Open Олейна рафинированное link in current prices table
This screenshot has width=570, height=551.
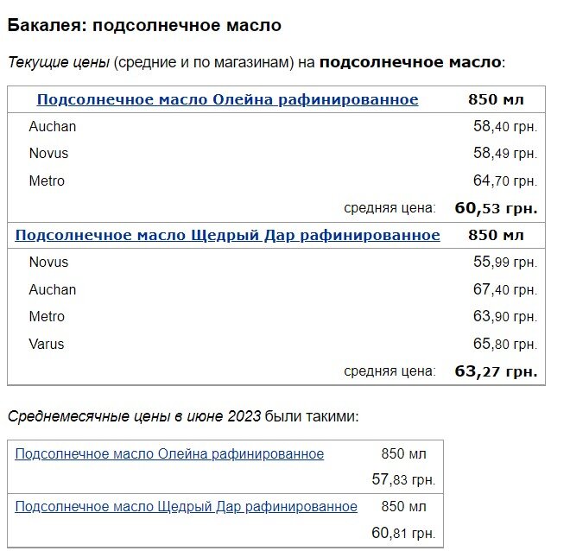227,99
